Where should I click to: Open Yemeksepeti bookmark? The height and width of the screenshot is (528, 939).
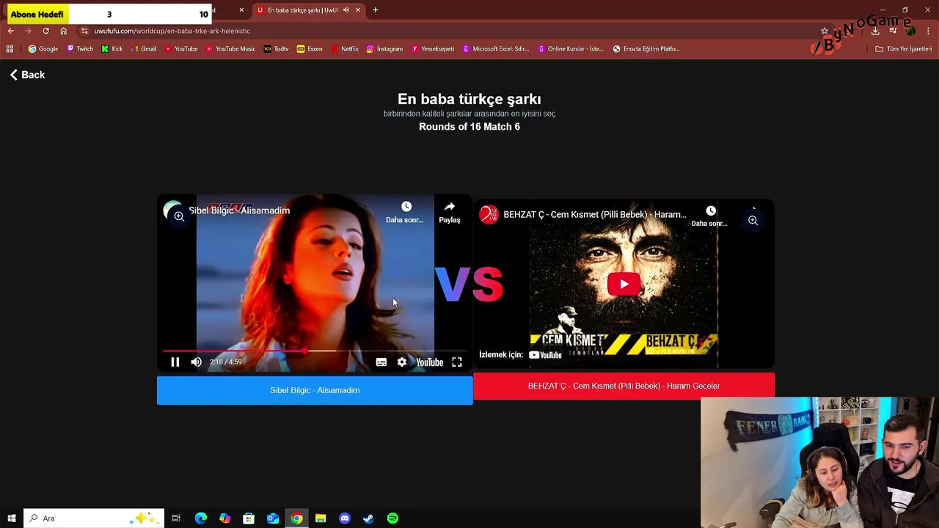433,49
